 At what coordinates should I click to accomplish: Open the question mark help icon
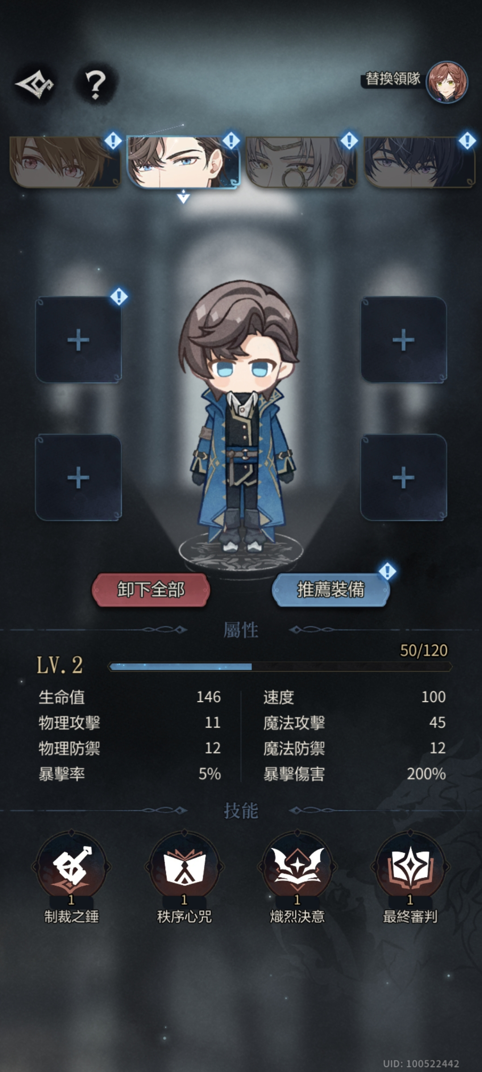click(95, 84)
